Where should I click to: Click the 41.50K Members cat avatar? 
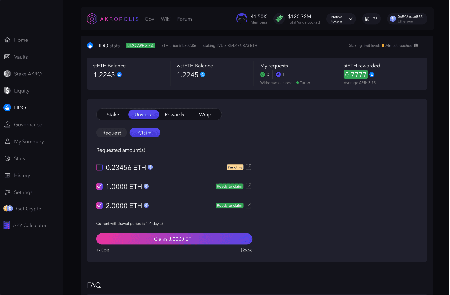point(242,19)
